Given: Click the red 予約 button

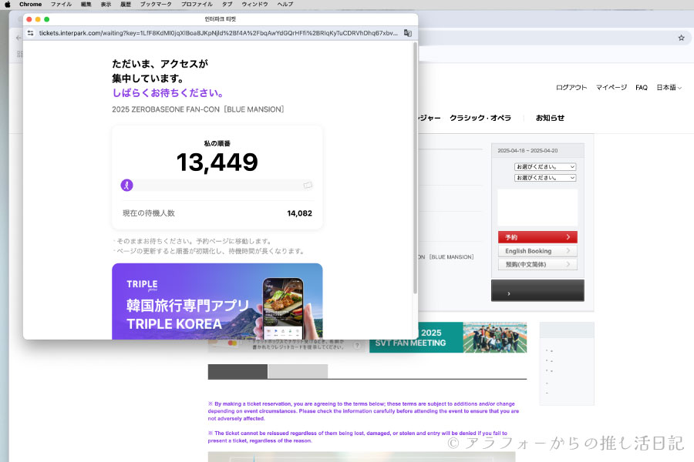Looking at the screenshot, I should (537, 237).
